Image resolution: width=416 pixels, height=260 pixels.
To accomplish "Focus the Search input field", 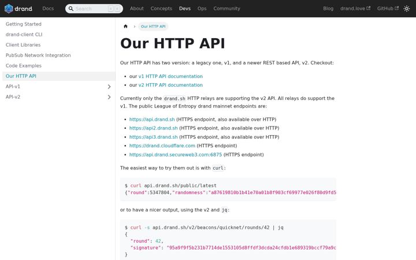I will tap(94, 9).
